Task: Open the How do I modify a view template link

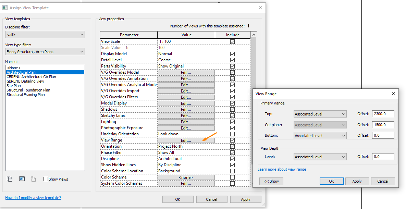Action: [x=33, y=197]
